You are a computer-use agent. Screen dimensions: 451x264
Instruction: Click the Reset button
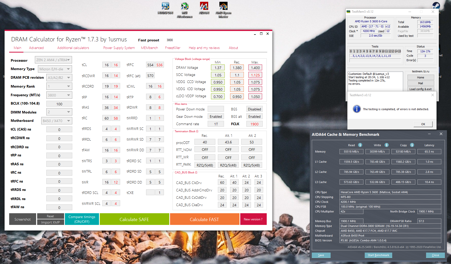pos(50,216)
